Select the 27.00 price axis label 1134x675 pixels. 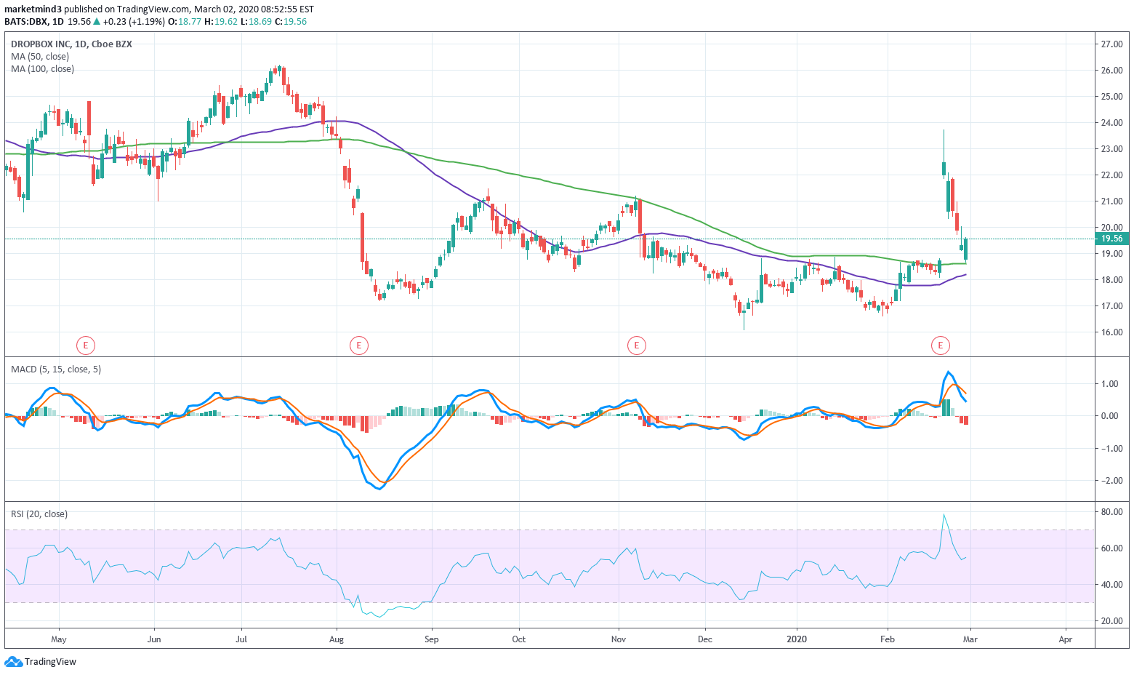(x=1111, y=44)
